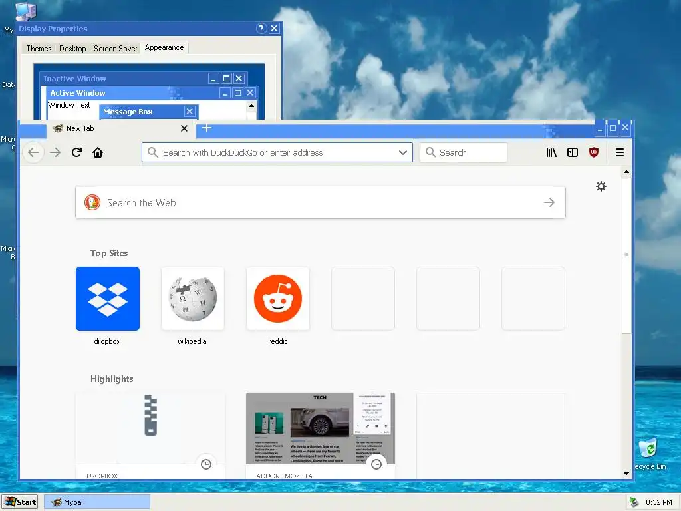The height and width of the screenshot is (511, 681).
Task: Reload the current page
Action: click(x=76, y=152)
